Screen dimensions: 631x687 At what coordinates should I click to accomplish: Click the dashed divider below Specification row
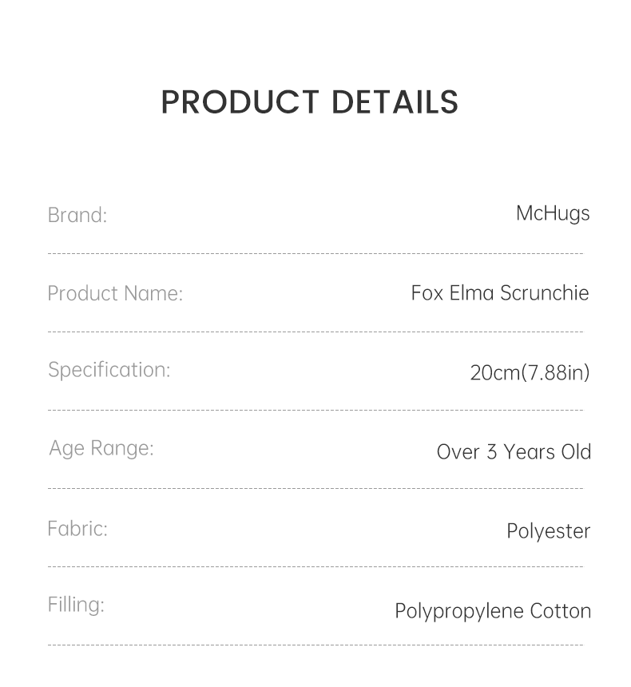315,410
